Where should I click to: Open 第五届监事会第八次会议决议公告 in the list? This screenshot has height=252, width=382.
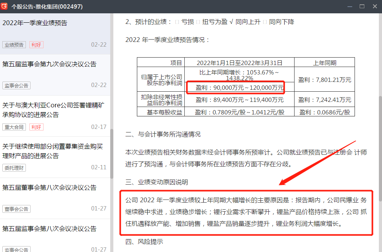click(55, 236)
